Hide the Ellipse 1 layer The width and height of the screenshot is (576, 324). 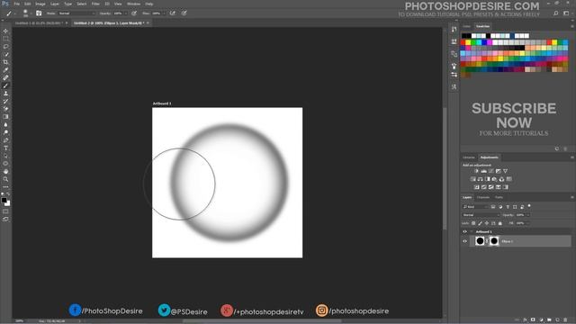click(464, 241)
